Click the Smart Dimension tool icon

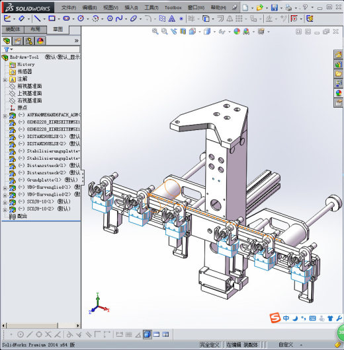click(x=21, y=18)
